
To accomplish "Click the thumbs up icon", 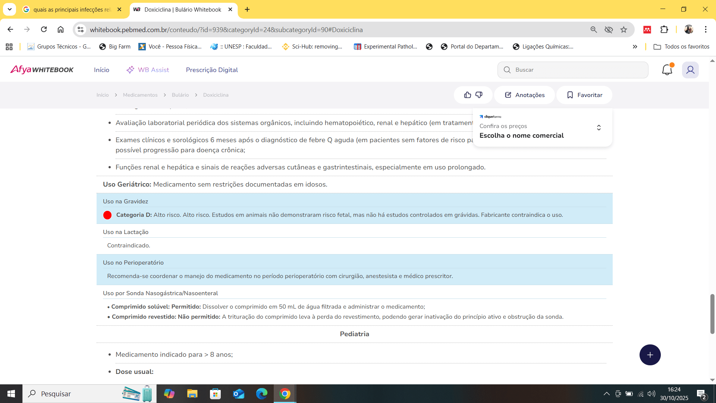I will point(467,95).
